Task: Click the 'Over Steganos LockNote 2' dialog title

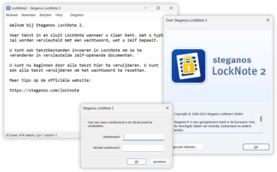Action: point(187,20)
